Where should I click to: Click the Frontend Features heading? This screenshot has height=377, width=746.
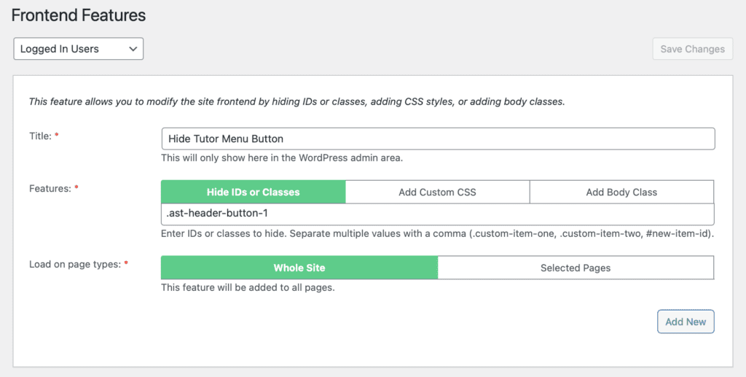click(x=79, y=15)
